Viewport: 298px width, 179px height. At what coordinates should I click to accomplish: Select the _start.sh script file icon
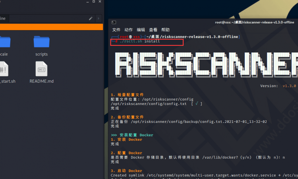[x=4, y=69]
